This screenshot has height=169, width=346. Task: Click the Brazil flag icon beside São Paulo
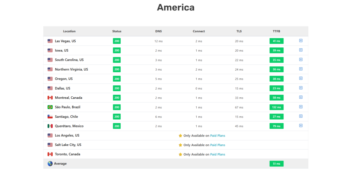pos(50,107)
